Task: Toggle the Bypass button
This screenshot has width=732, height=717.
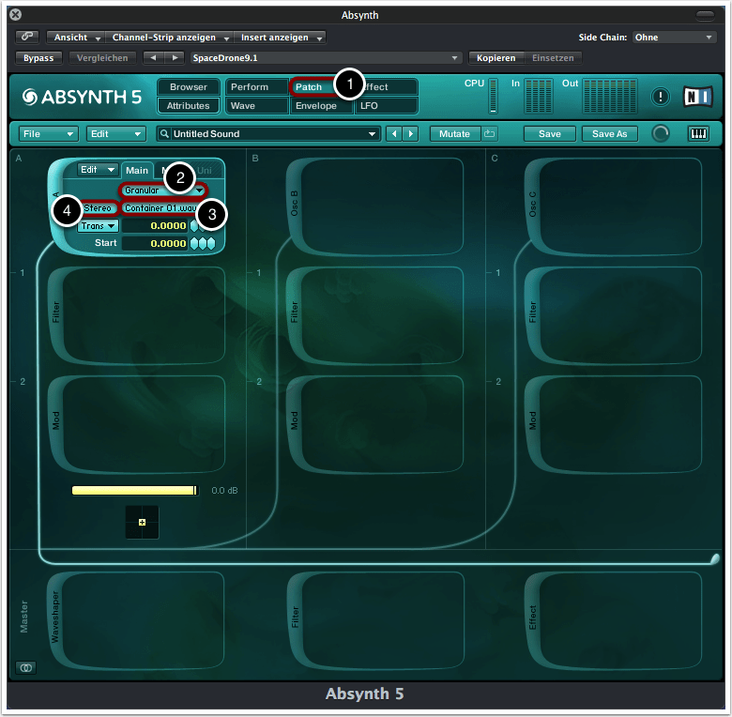Action: (38, 58)
